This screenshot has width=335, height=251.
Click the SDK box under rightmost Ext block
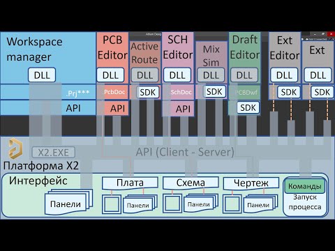pyautogui.click(x=322, y=92)
